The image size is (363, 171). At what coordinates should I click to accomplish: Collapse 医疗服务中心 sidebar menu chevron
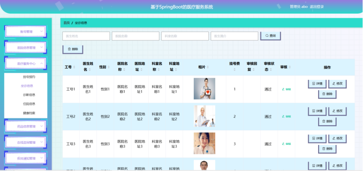(42, 63)
